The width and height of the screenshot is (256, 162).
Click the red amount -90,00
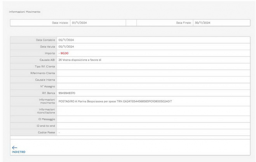coord(63,53)
